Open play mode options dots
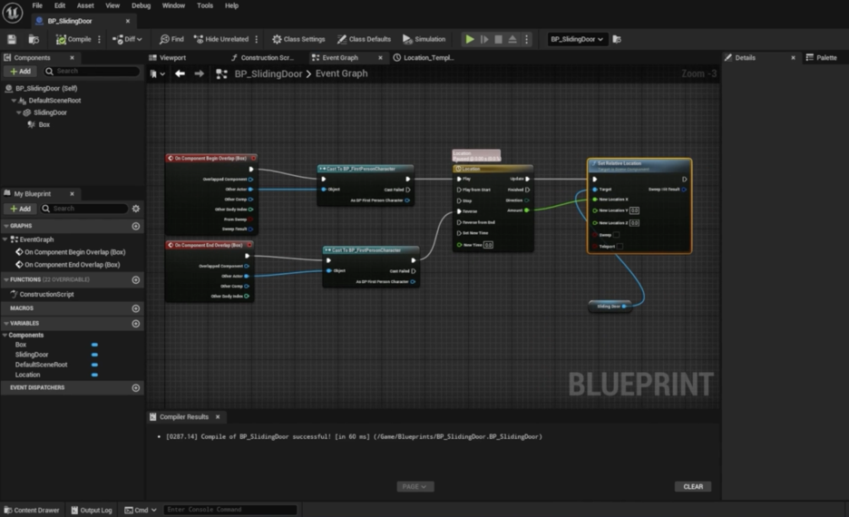The width and height of the screenshot is (849, 517). [526, 39]
